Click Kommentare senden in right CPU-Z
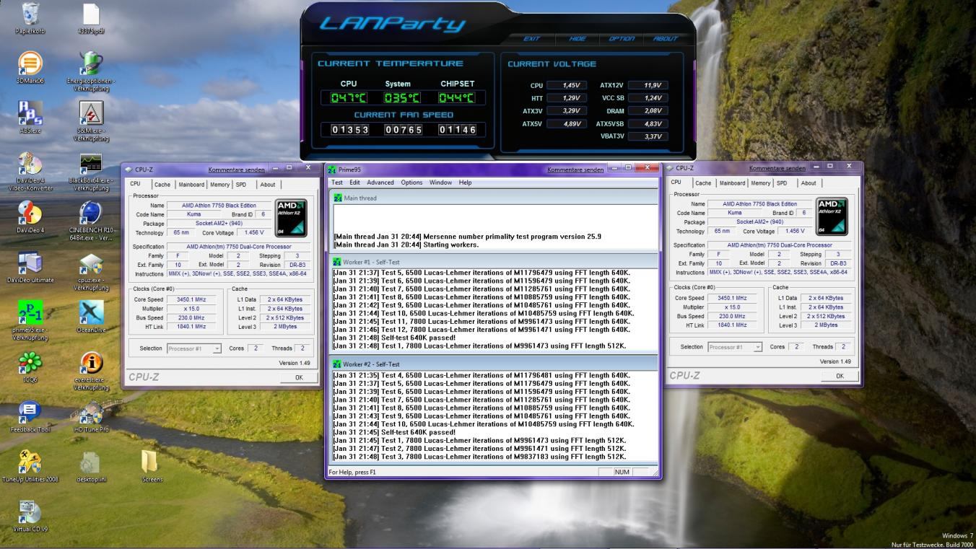 tap(777, 169)
